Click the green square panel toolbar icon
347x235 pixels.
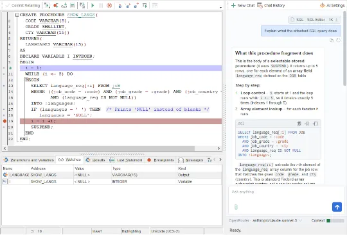(x=73, y=6)
